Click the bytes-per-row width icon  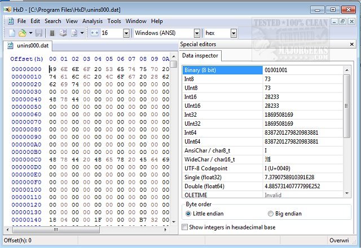pyautogui.click(x=94, y=33)
